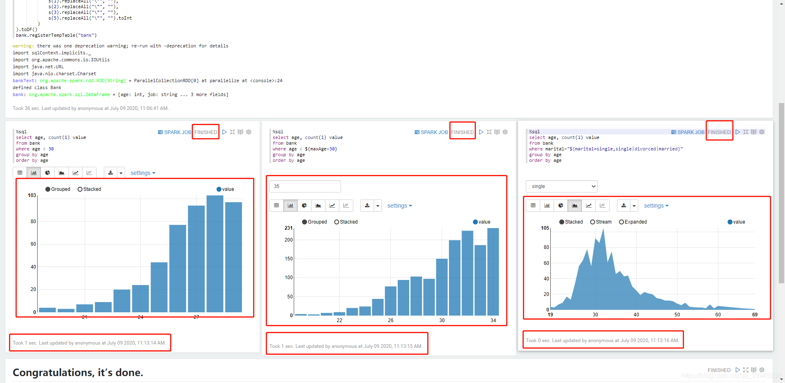Switch first chart to table view

[x=20, y=173]
